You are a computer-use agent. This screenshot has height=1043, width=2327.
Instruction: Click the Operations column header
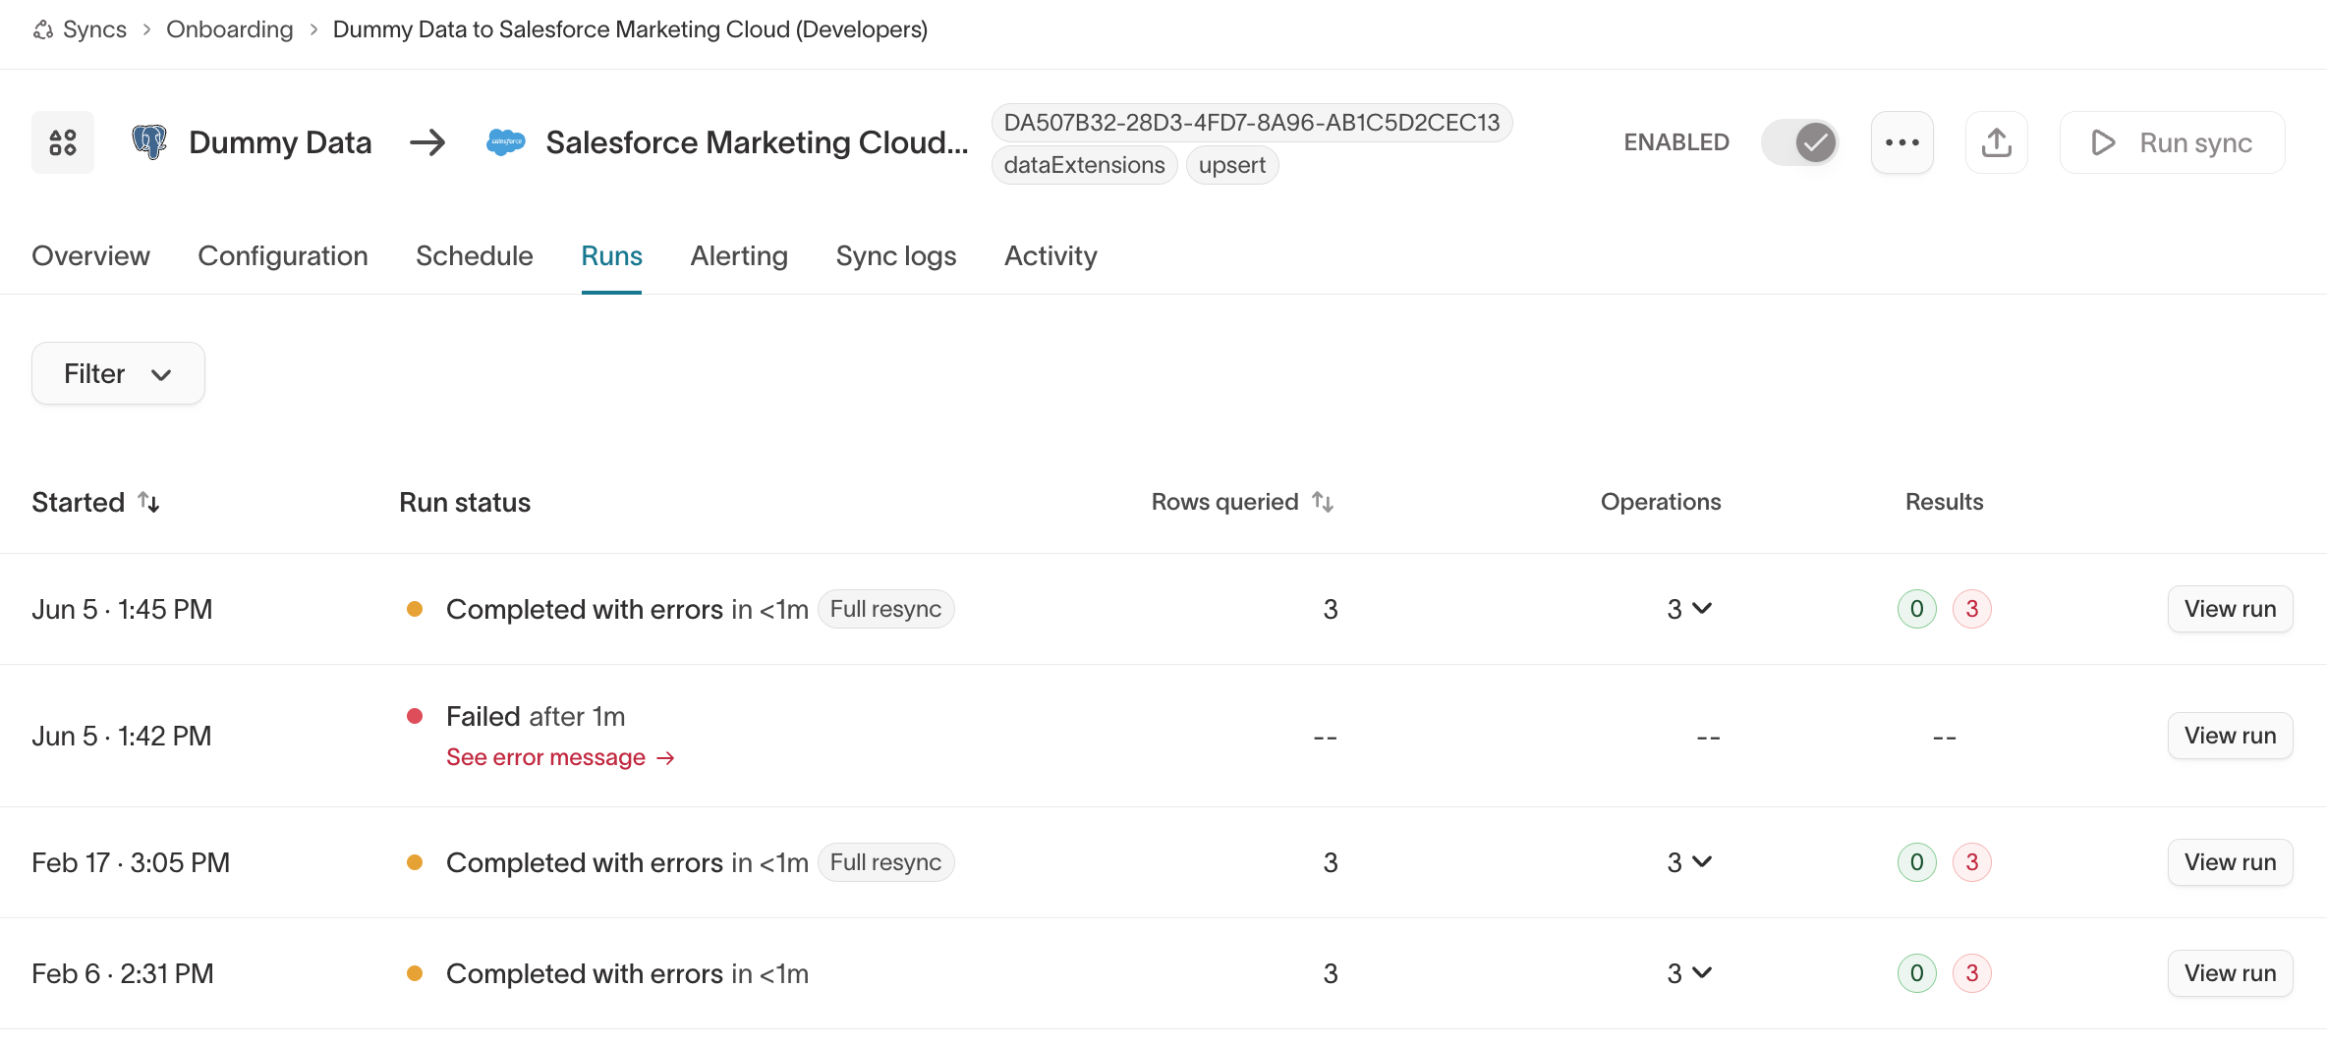click(x=1661, y=502)
